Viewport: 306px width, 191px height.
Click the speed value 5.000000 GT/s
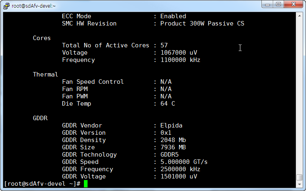click(184, 162)
